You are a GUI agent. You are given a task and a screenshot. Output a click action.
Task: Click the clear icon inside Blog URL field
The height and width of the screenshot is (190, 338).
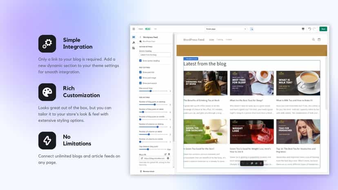click(168, 158)
